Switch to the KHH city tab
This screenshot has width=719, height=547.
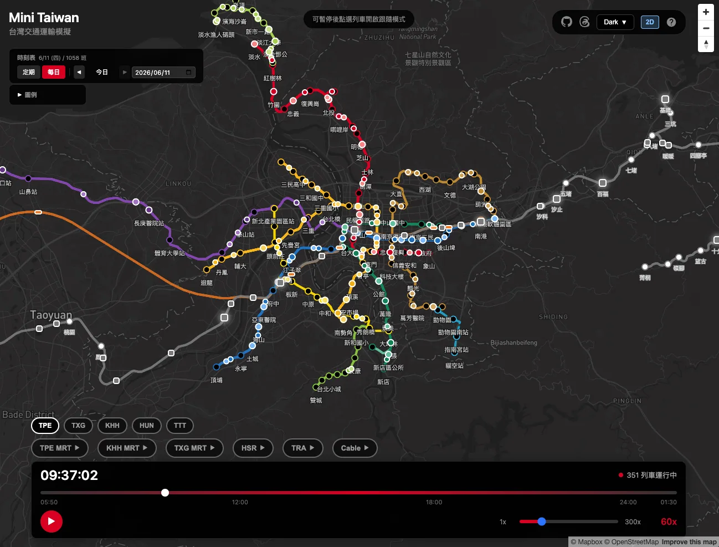click(x=112, y=426)
